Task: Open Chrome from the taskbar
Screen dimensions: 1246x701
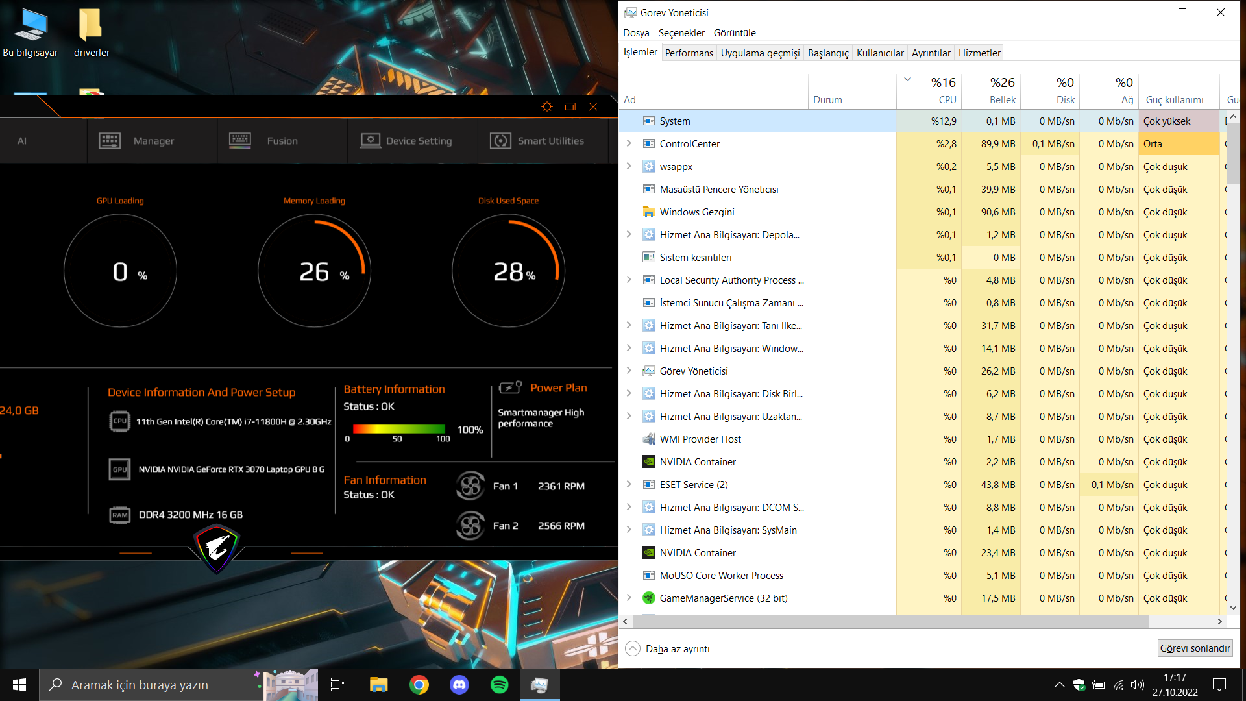Action: coord(419,685)
